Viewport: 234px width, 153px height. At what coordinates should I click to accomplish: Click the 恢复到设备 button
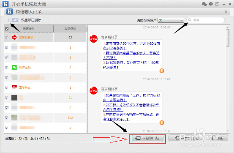pyautogui.click(x=187, y=138)
